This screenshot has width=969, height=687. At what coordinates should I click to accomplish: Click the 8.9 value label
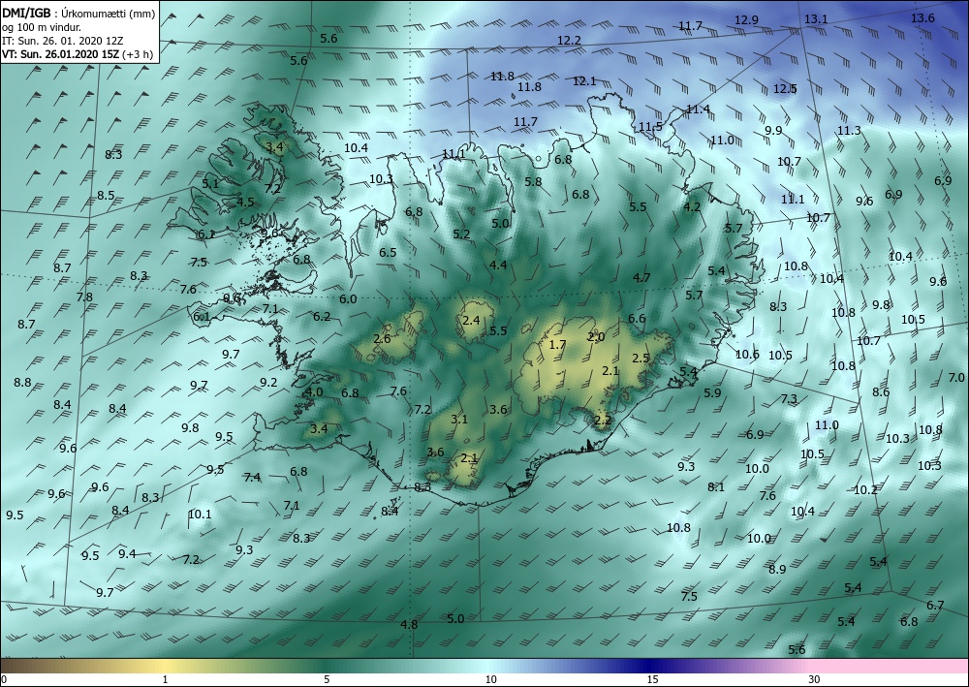(x=777, y=569)
